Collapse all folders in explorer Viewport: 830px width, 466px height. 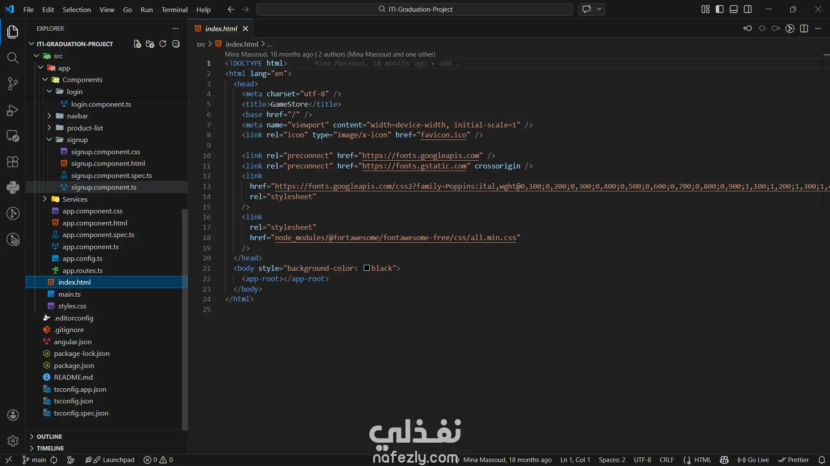click(176, 44)
